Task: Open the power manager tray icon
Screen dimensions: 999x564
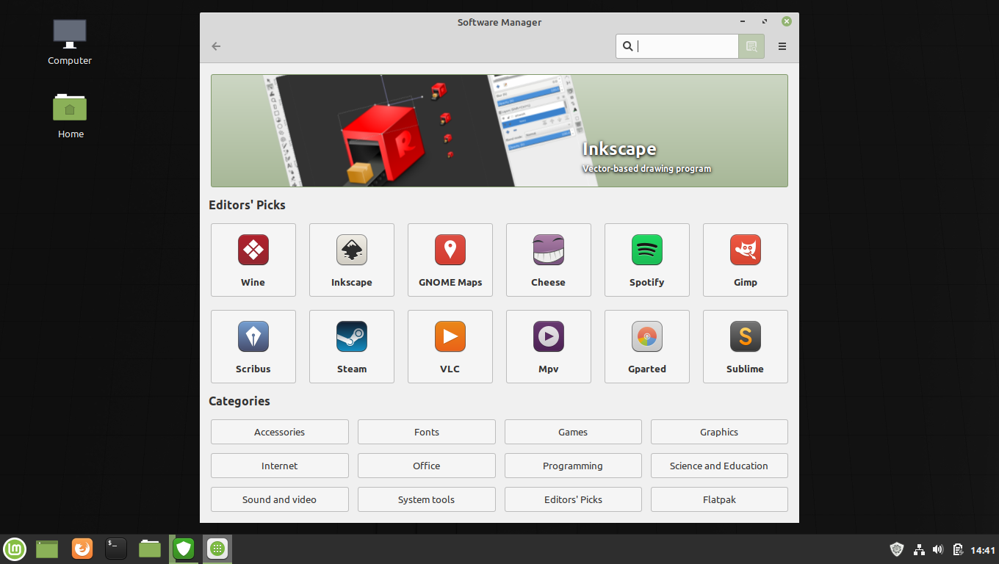Action: pyautogui.click(x=958, y=549)
